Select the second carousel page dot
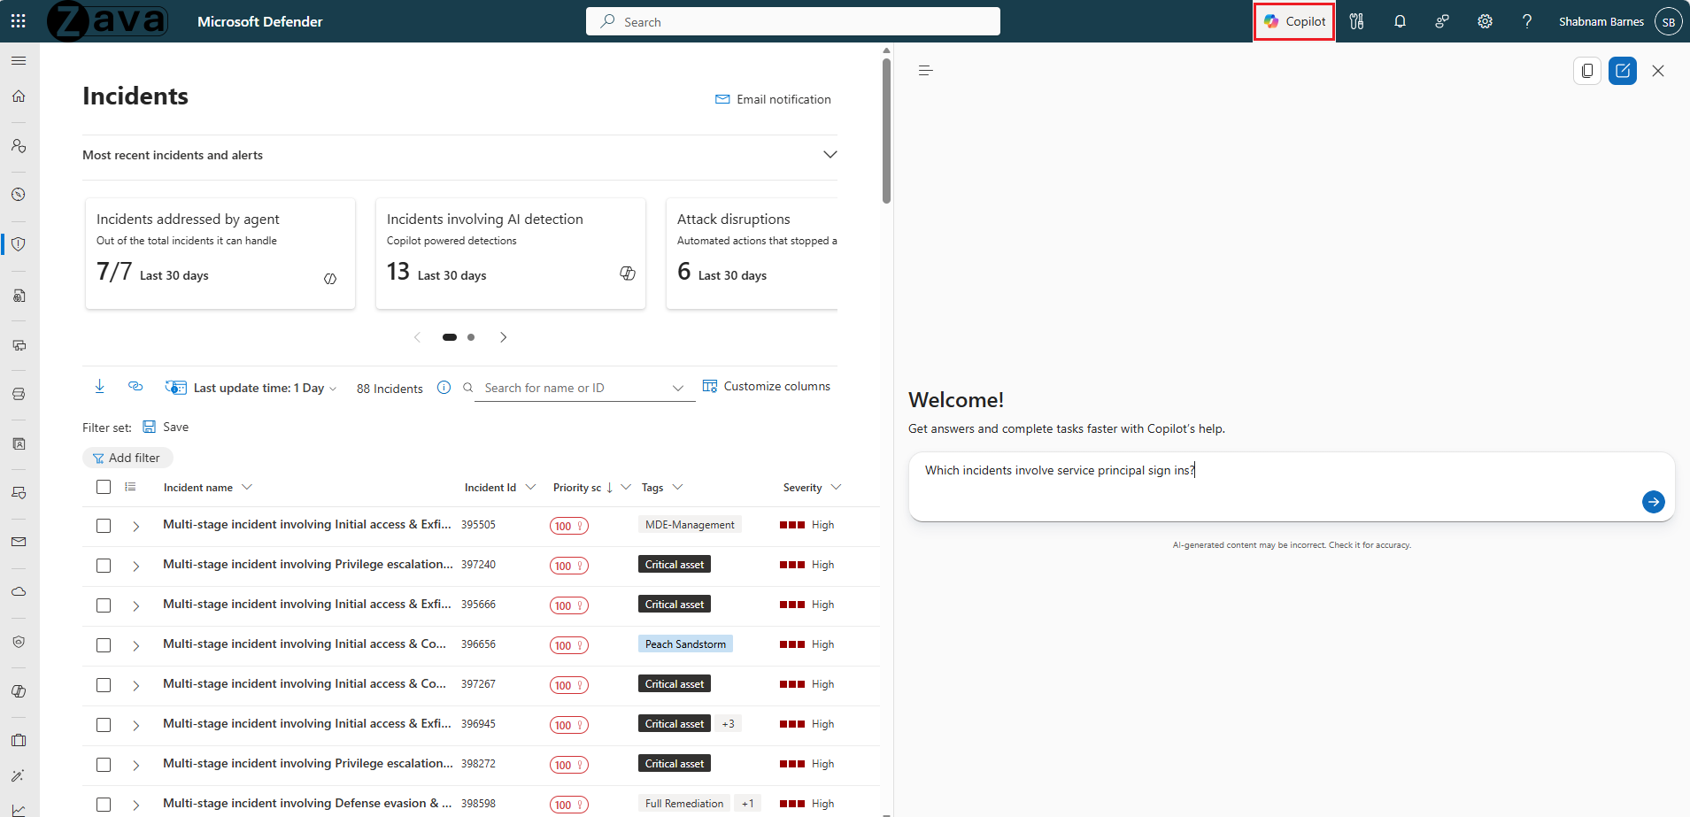This screenshot has height=817, width=1690. click(x=471, y=337)
